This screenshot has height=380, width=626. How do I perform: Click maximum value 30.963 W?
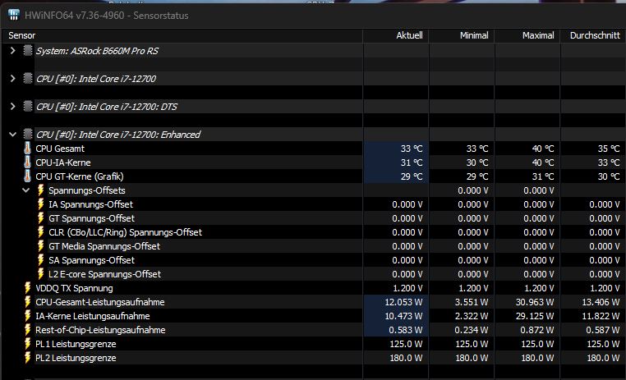coord(535,302)
